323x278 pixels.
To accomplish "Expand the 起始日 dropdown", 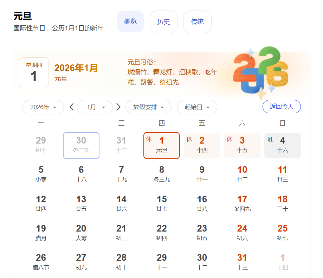I will (197, 107).
